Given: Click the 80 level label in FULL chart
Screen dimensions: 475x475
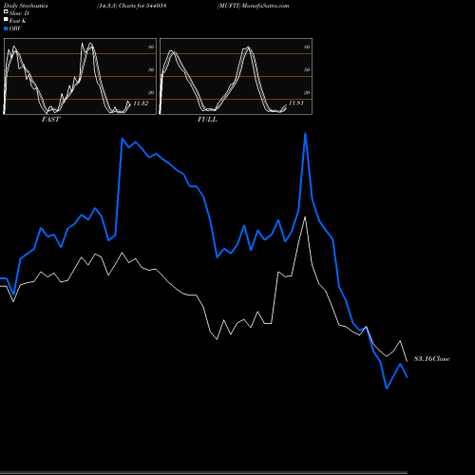Looking at the screenshot, I should tap(307, 47).
